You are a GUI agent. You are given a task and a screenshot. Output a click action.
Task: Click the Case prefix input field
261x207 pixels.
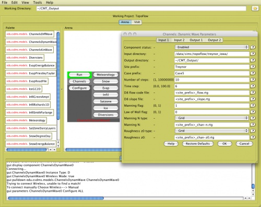pos(212,73)
